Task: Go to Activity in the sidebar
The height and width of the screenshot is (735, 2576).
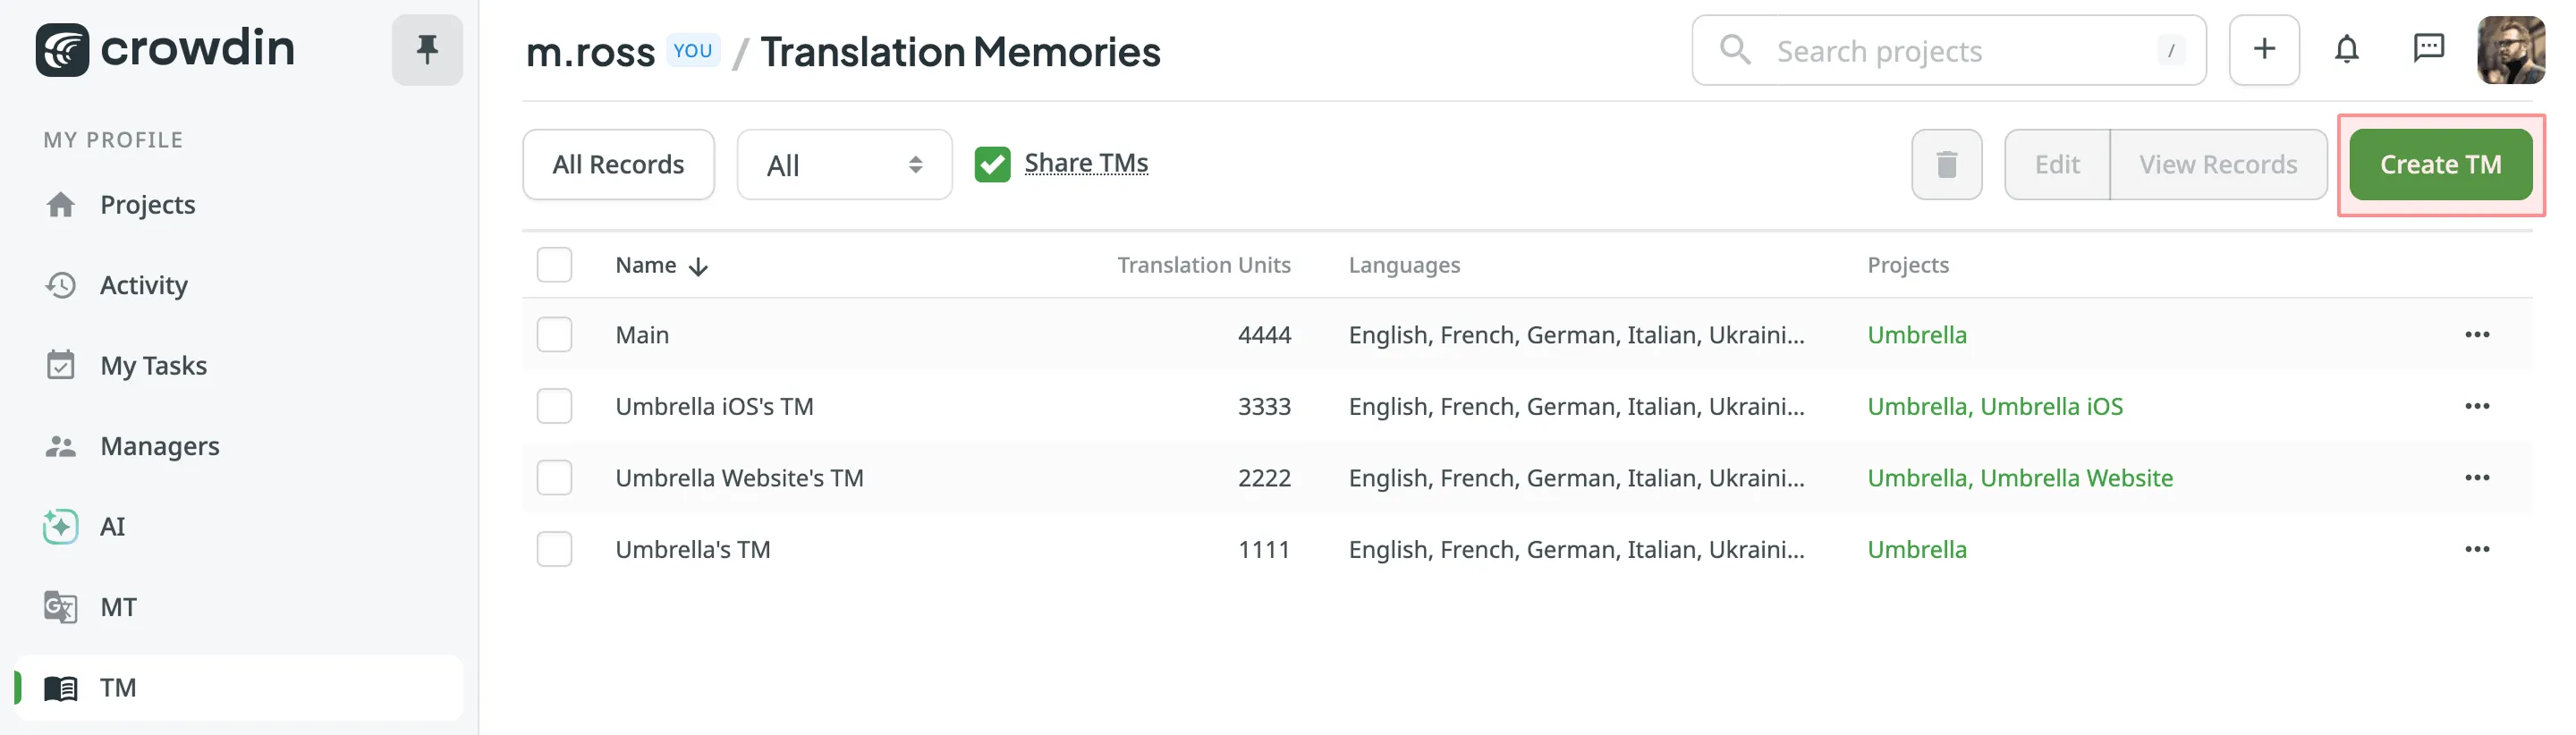Action: (x=143, y=285)
